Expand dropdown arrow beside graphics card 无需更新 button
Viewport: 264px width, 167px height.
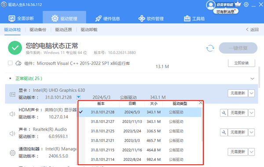tap(251, 93)
